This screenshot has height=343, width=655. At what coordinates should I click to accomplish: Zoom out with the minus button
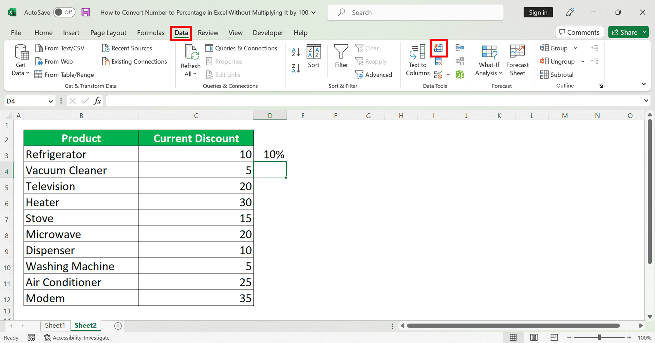coord(569,337)
